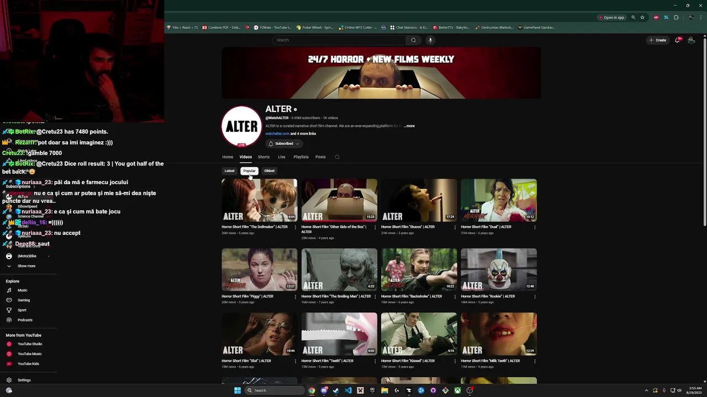Screen dimensions: 707x397
Task: Open "Horror Short Film "Kissed"" title
Action: click(x=408, y=361)
